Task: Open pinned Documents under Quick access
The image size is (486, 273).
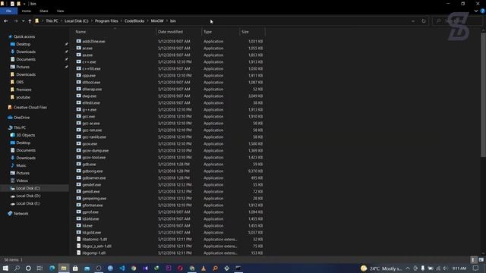Action: 26,59
